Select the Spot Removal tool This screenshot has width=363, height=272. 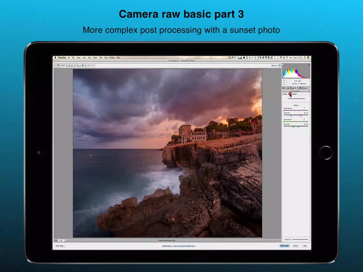pyautogui.click(x=75, y=66)
